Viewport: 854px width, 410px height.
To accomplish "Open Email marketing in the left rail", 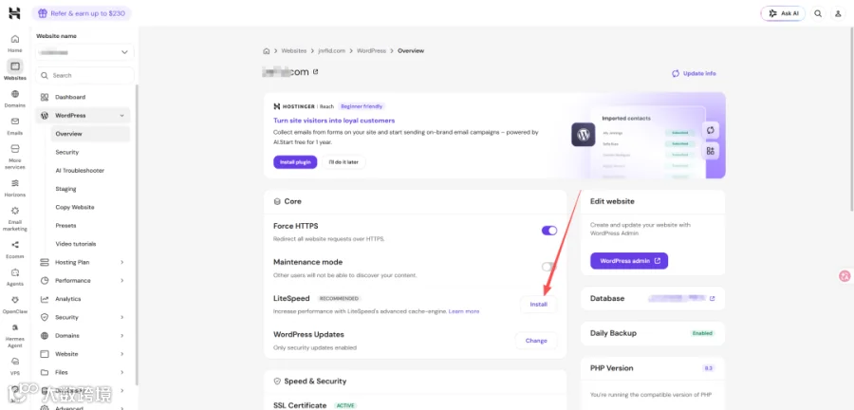I will 14,217.
